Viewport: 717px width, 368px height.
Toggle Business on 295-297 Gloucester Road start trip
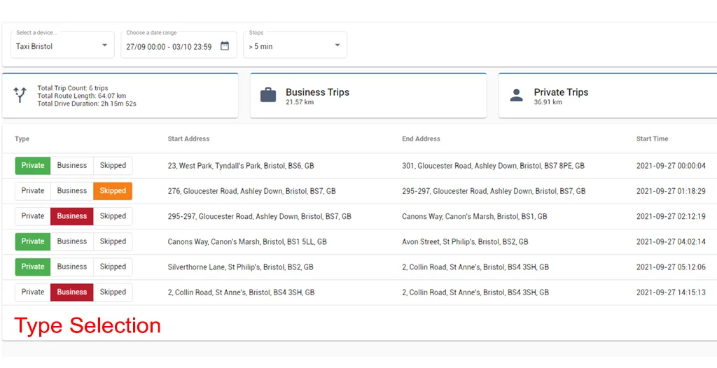[x=72, y=216]
